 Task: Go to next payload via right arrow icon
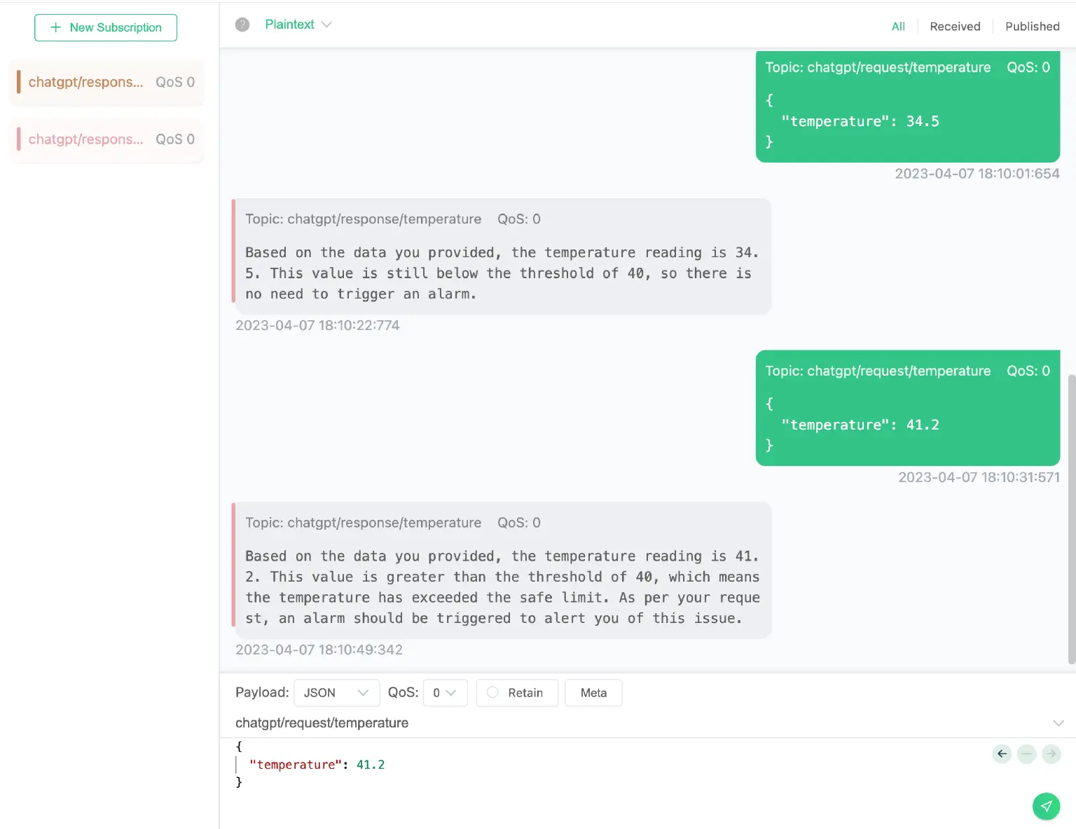(x=1051, y=754)
